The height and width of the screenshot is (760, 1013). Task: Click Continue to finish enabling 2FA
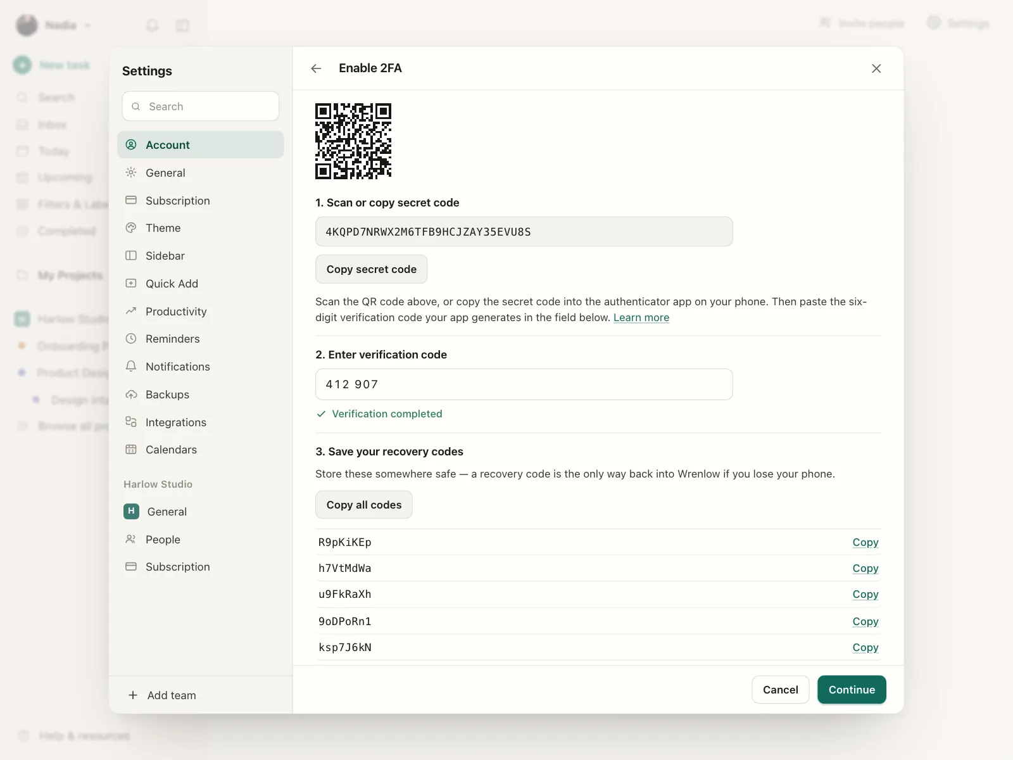[852, 690]
